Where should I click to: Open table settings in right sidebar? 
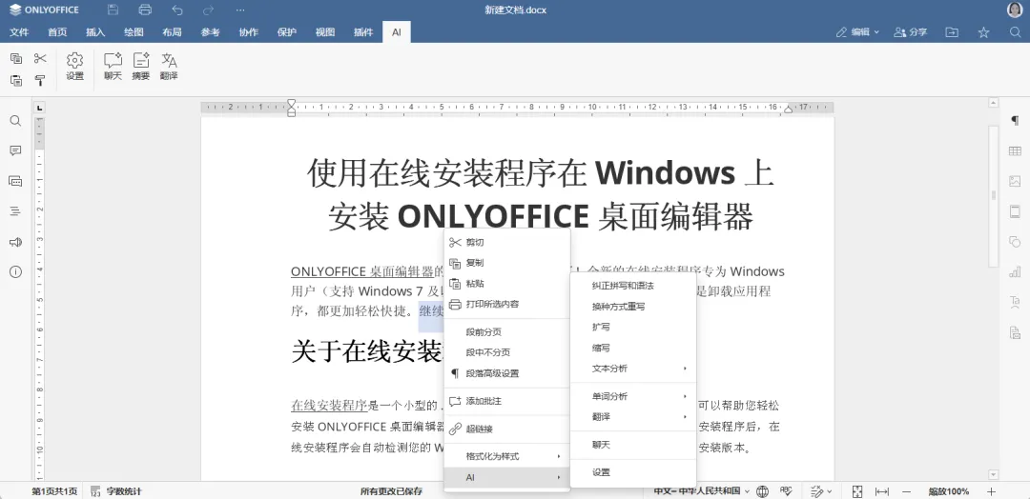click(x=1015, y=150)
